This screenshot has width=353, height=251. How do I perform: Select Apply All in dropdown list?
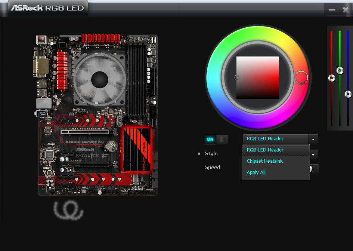click(256, 172)
